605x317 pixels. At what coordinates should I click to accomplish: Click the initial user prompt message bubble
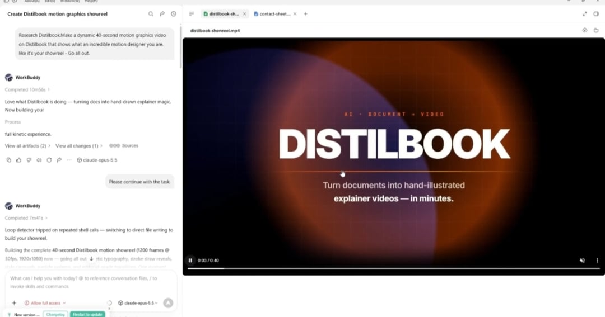click(x=95, y=44)
